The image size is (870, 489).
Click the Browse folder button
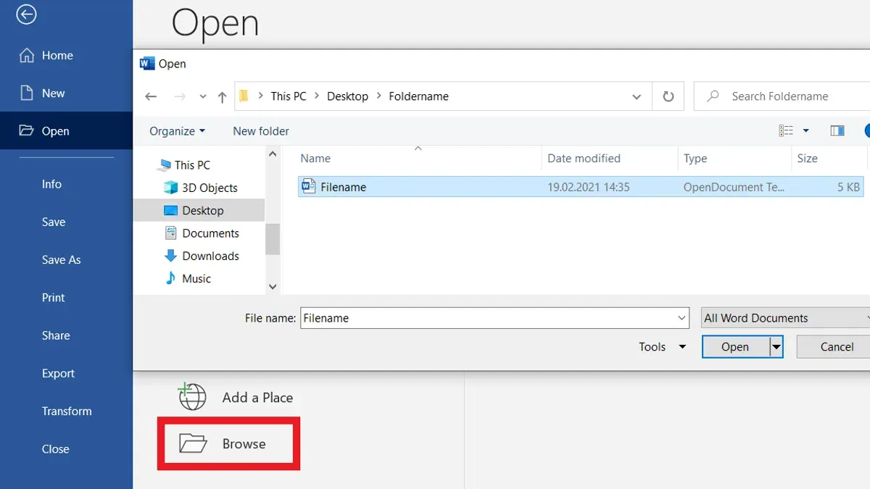pyautogui.click(x=229, y=443)
